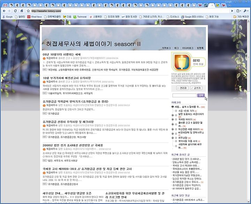Go forward with the browser forward arrow
This screenshot has height=204, width=251.
(9, 11)
